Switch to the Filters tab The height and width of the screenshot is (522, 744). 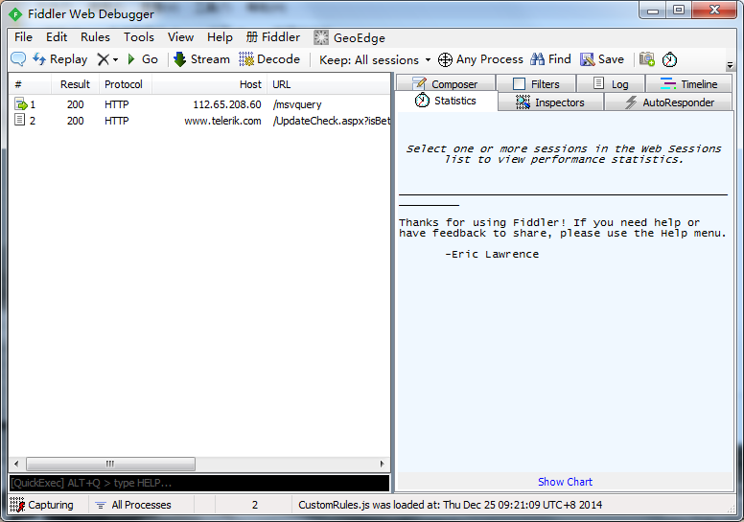[536, 83]
